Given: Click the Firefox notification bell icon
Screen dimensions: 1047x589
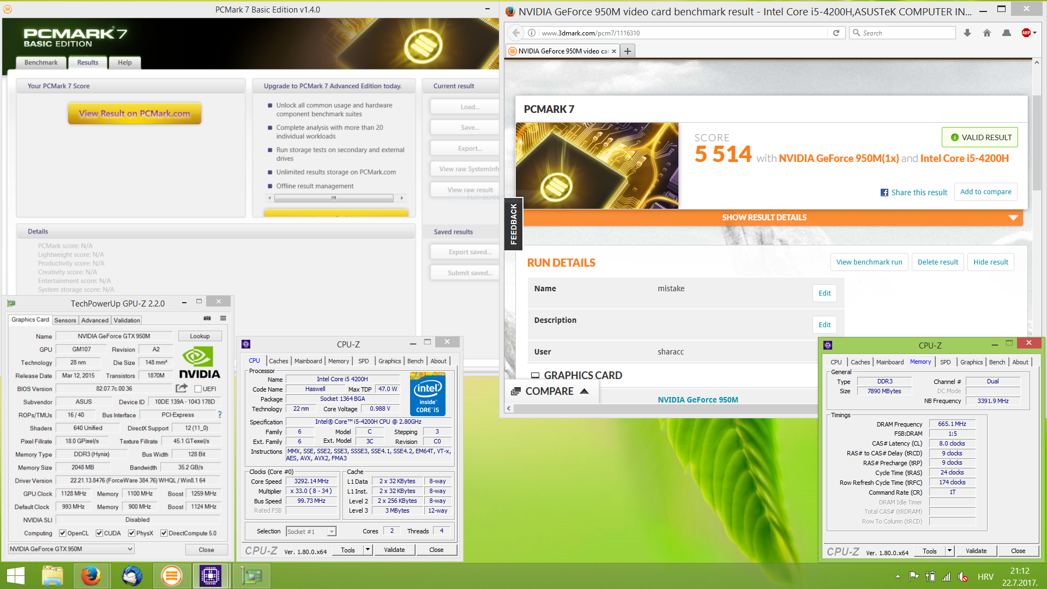Looking at the screenshot, I should [x=1007, y=33].
